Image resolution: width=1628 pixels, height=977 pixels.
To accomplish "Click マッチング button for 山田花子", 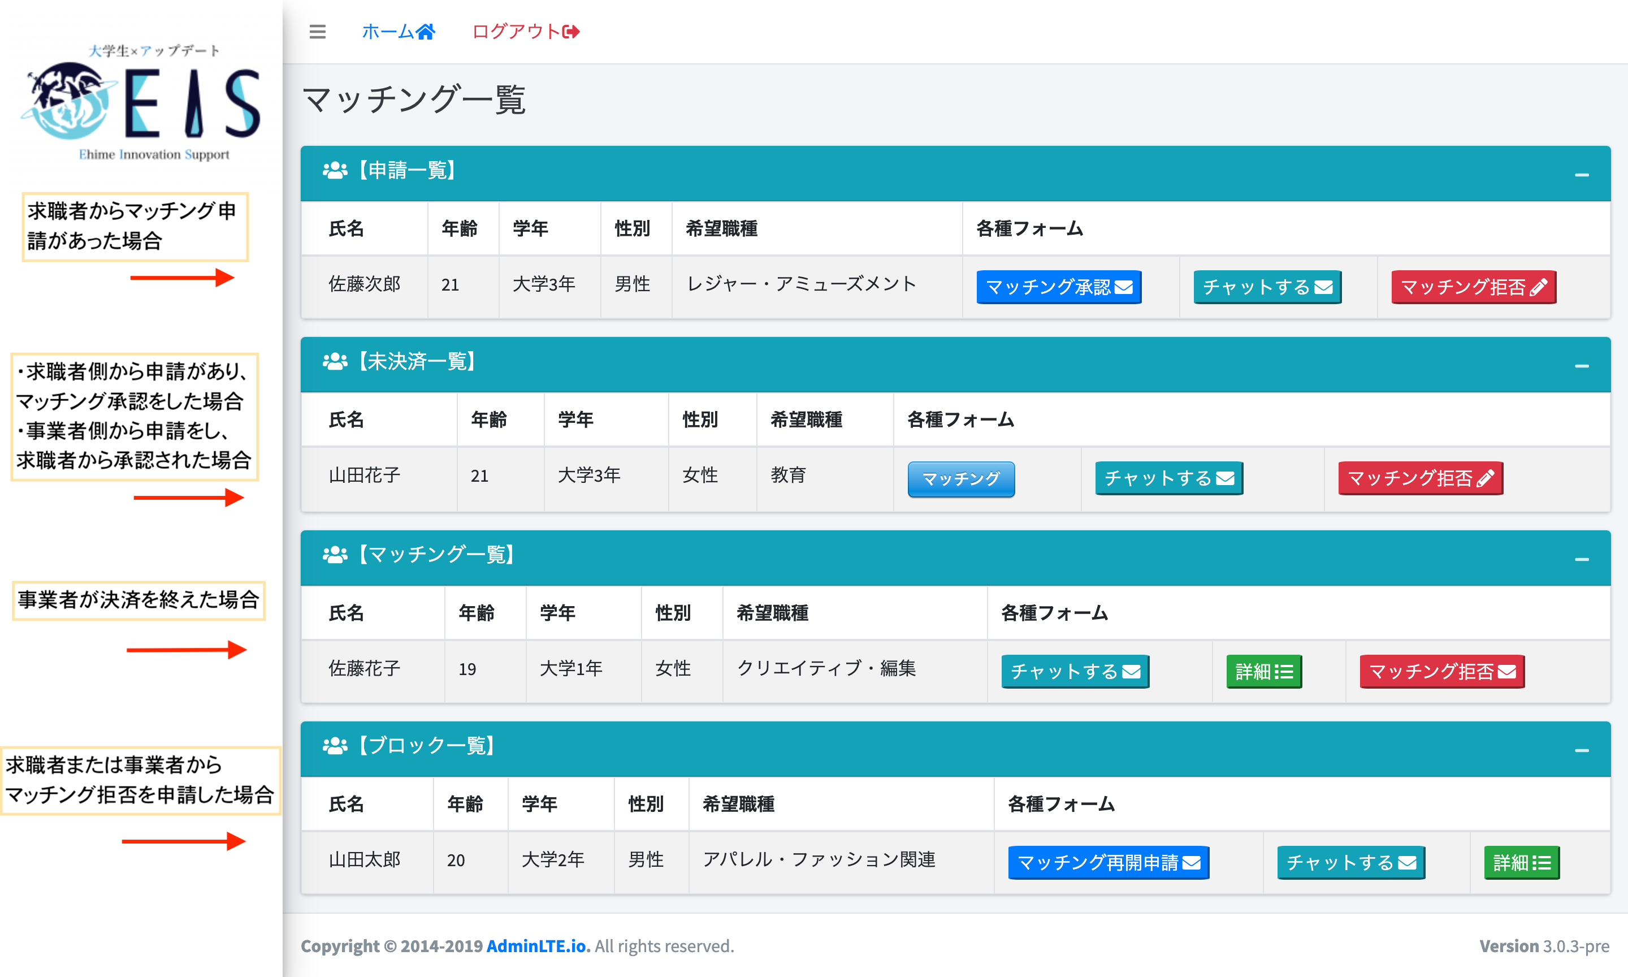I will 961,479.
